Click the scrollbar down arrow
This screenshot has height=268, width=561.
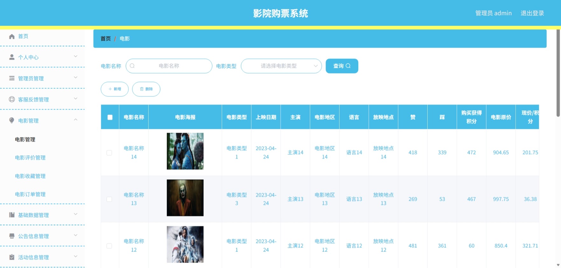(x=558, y=265)
